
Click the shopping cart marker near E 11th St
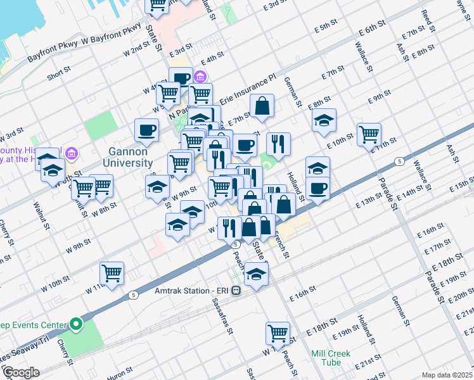click(369, 136)
